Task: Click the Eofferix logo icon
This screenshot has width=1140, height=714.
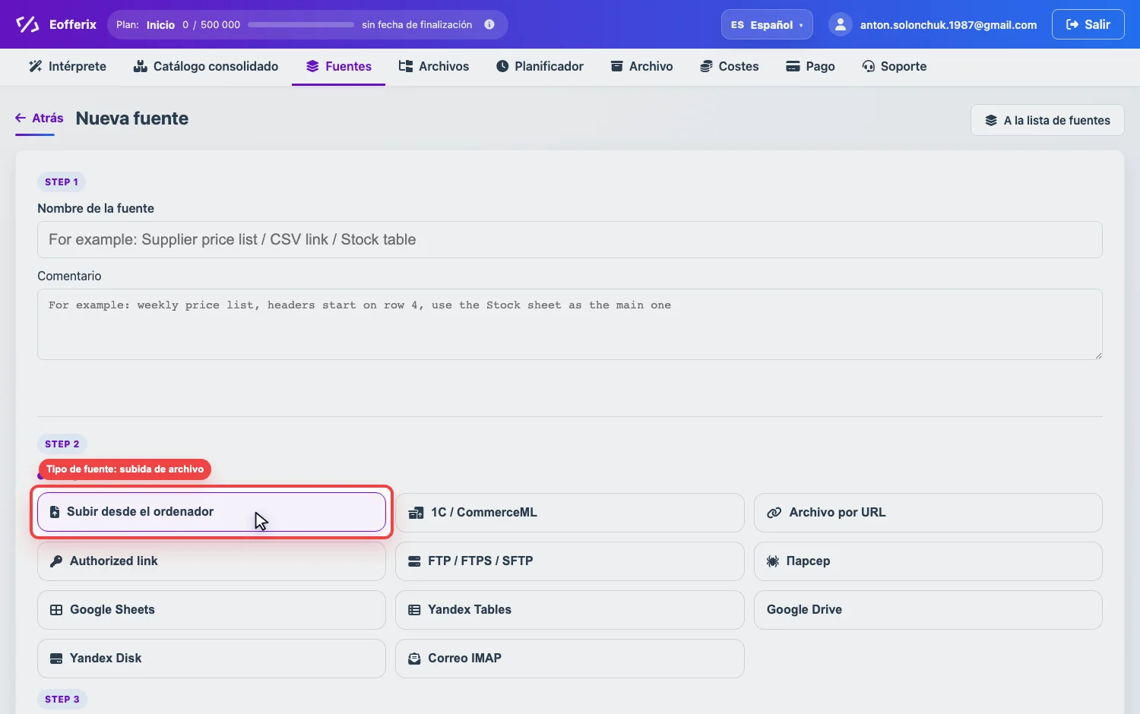Action: 27,24
